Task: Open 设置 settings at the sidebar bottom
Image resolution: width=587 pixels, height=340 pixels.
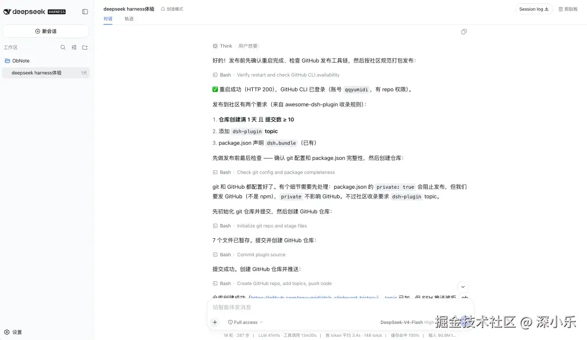Action: click(13, 332)
